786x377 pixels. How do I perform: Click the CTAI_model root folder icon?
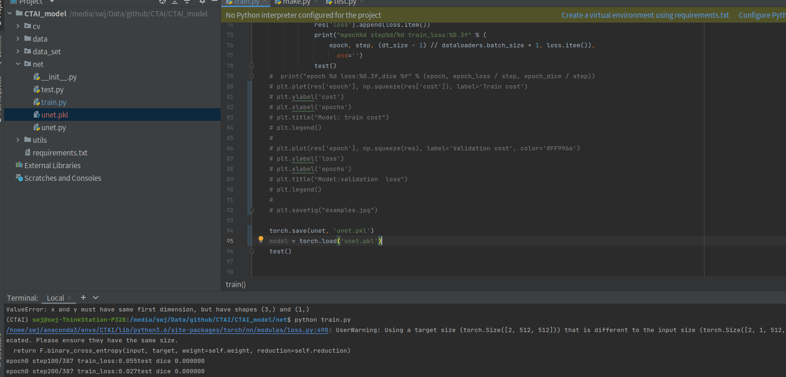(19, 14)
